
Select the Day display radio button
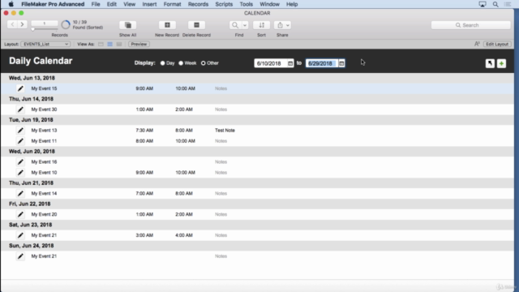coord(162,63)
